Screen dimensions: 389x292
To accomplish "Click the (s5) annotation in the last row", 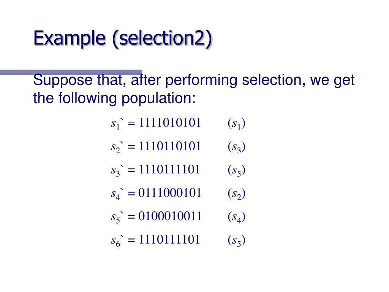I will [x=236, y=240].
